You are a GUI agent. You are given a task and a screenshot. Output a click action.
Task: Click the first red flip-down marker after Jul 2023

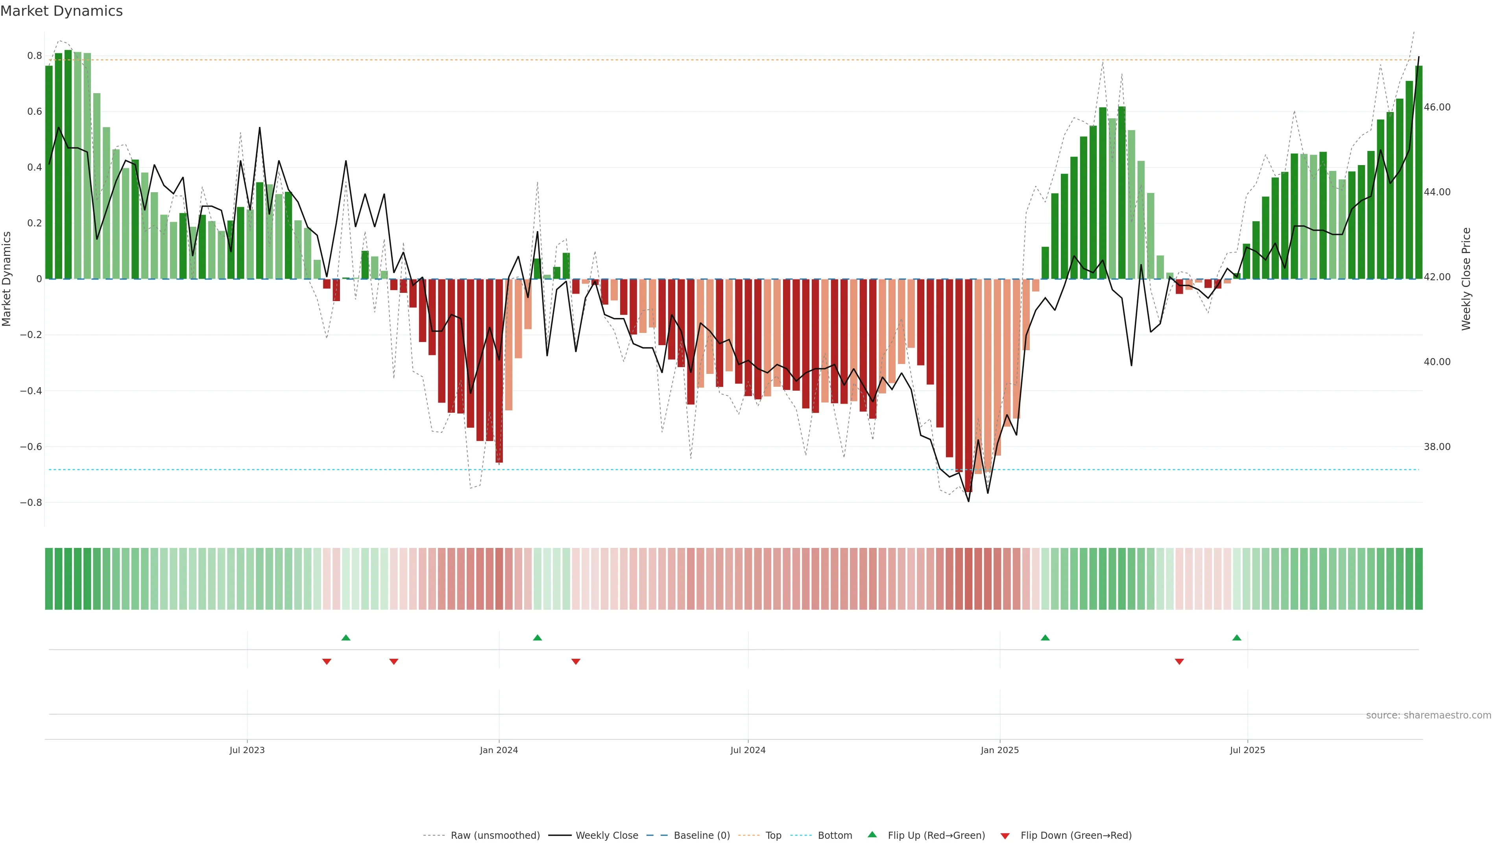pos(327,662)
